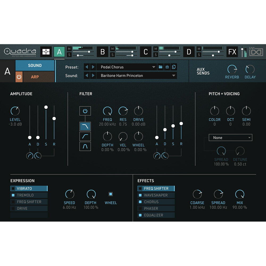Screen dimensions: 266x266
Task: Click the previous sound arrow
Action: tap(87, 76)
